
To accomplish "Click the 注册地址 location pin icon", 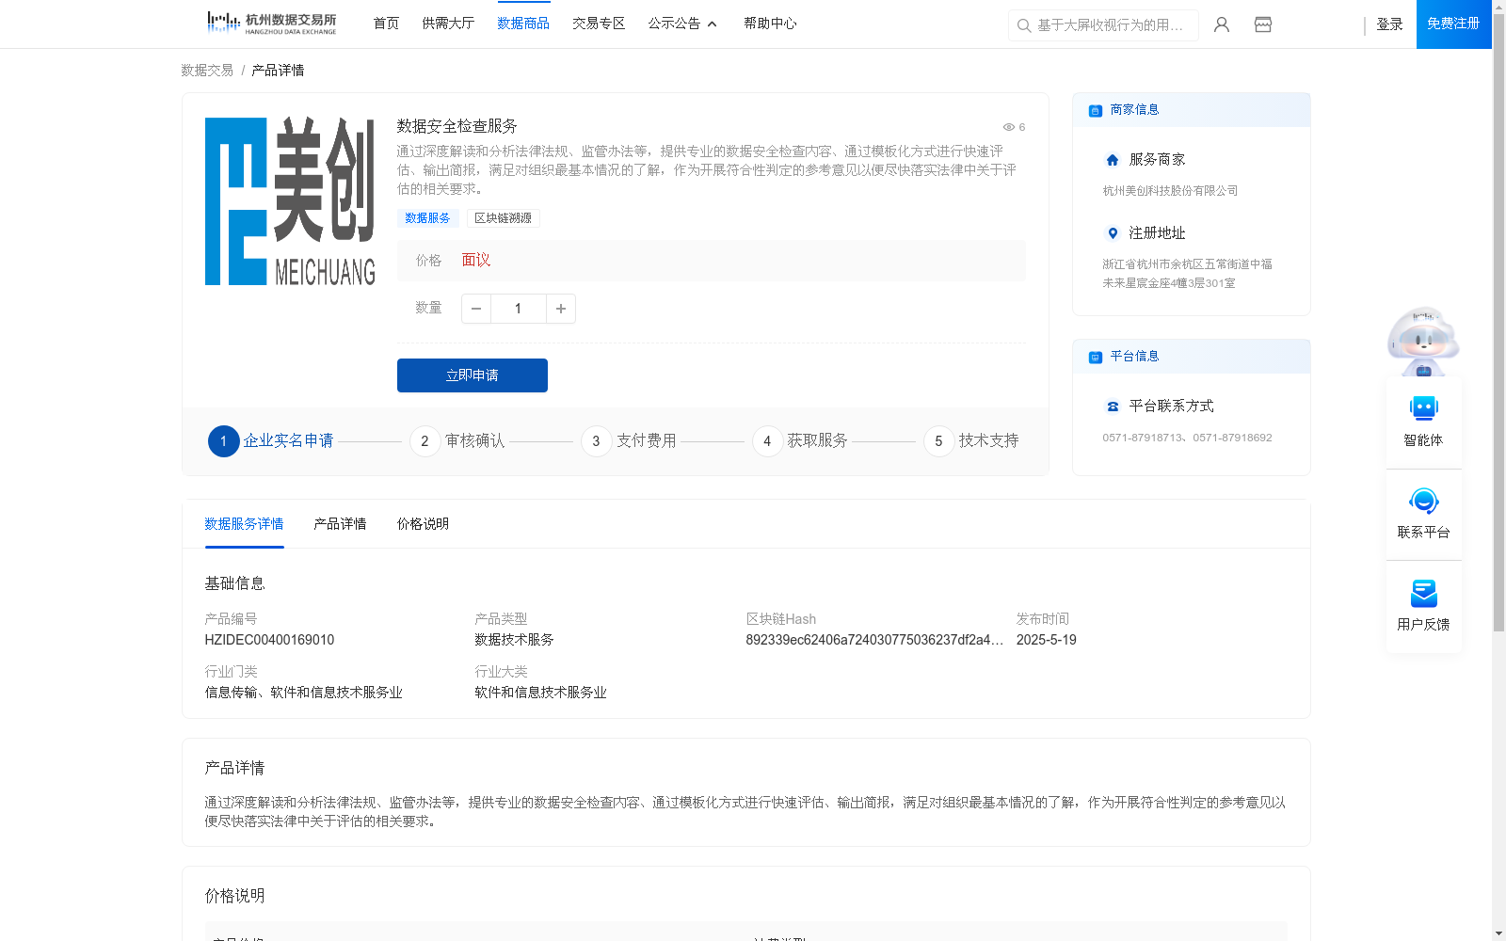I will [x=1113, y=233].
